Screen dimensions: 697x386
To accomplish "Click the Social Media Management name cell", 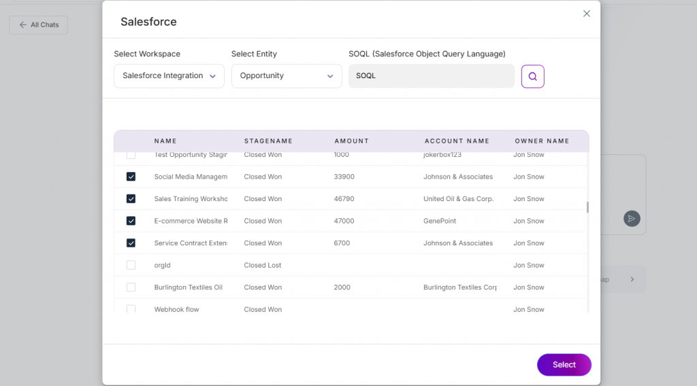I will [x=191, y=177].
